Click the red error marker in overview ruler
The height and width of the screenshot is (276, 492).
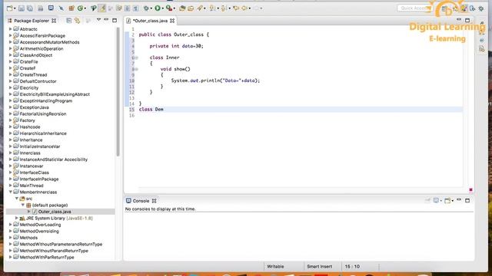tap(470, 190)
